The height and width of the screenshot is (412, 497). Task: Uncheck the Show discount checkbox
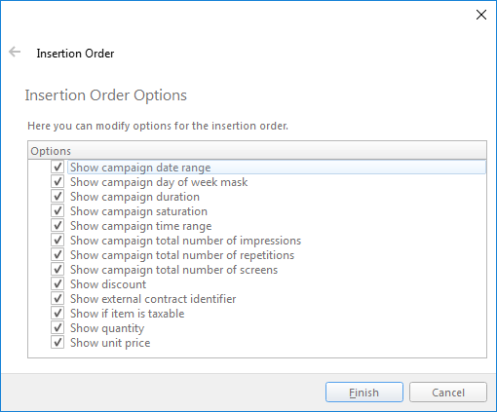[x=57, y=284]
